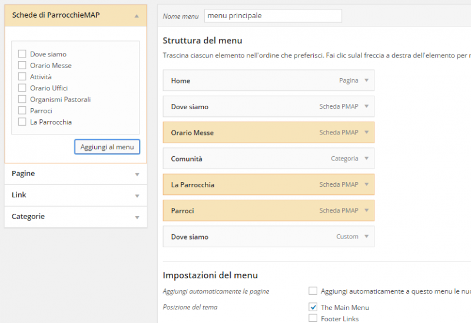This screenshot has width=471, height=323.
Task: Click the Nome menu text field
Action: [x=273, y=16]
